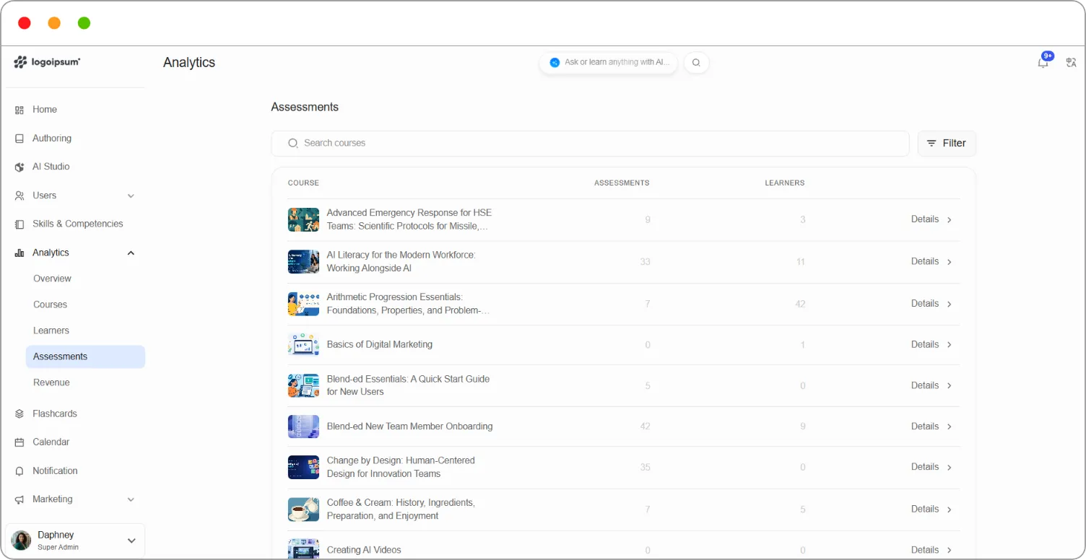
Task: Click the Skills & Competencies icon
Action: coord(19,224)
